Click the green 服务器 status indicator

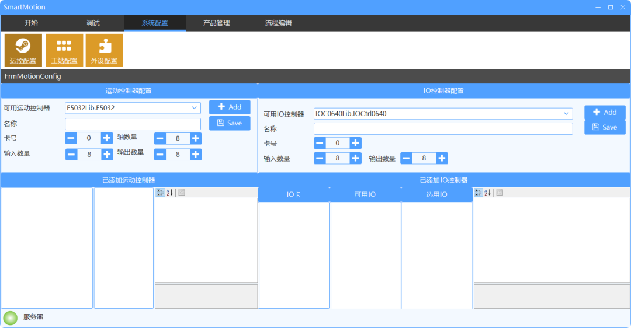coord(11,317)
